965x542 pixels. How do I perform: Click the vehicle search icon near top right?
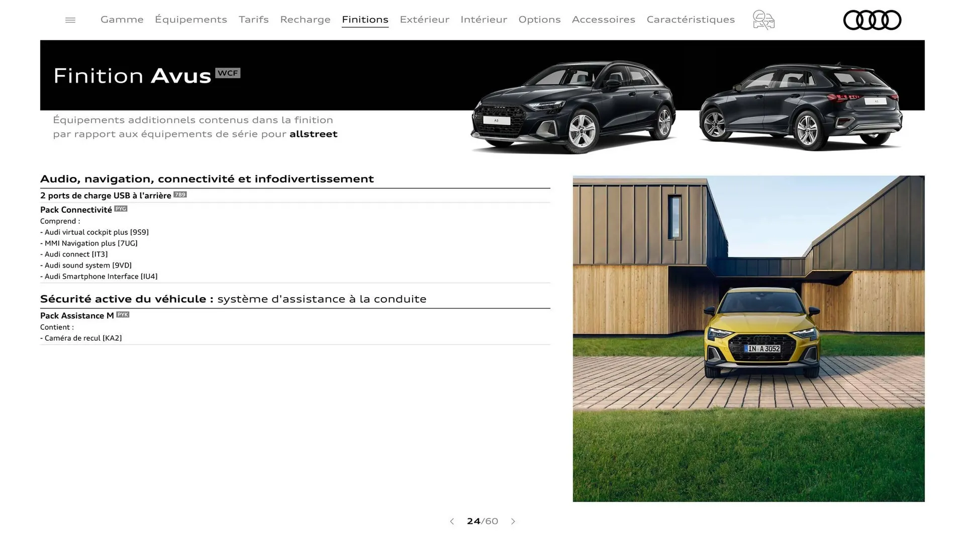click(763, 20)
